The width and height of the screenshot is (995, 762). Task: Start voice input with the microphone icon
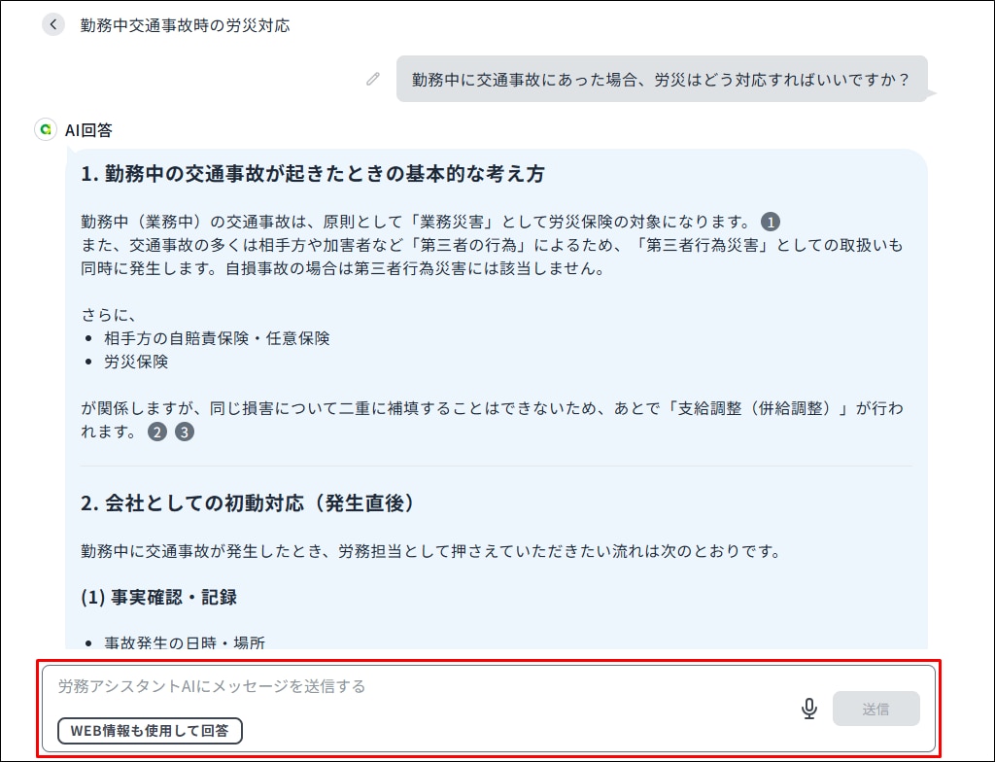pos(808,709)
